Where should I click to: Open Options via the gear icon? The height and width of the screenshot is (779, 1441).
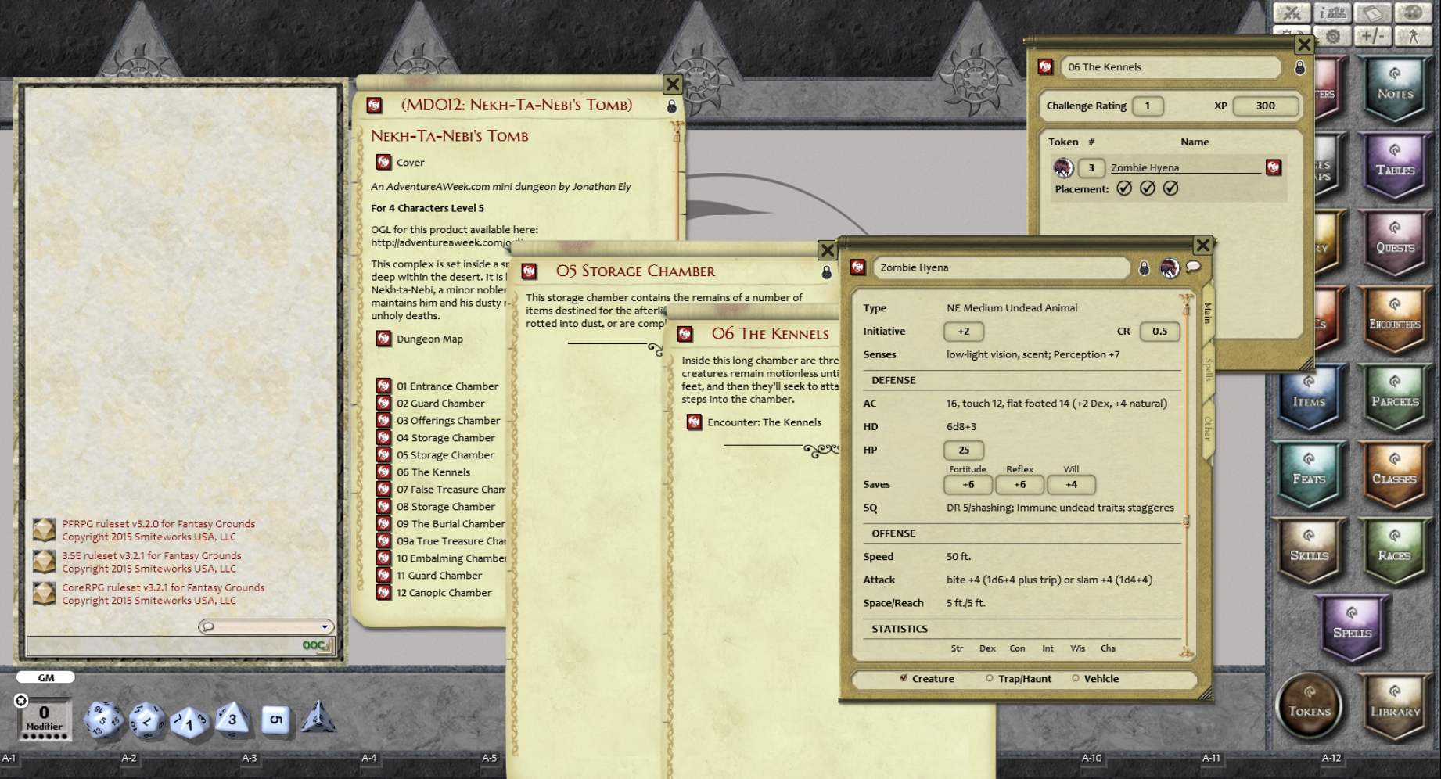(1332, 36)
